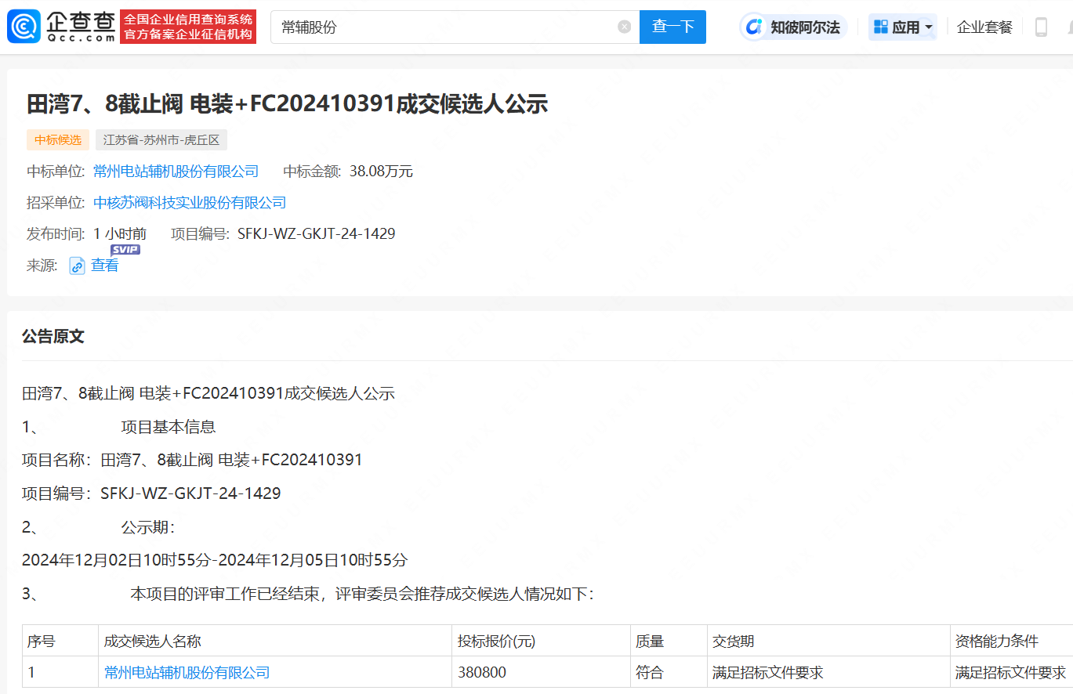Click the 公告原文 section heading
The width and height of the screenshot is (1073, 694).
[x=53, y=337]
